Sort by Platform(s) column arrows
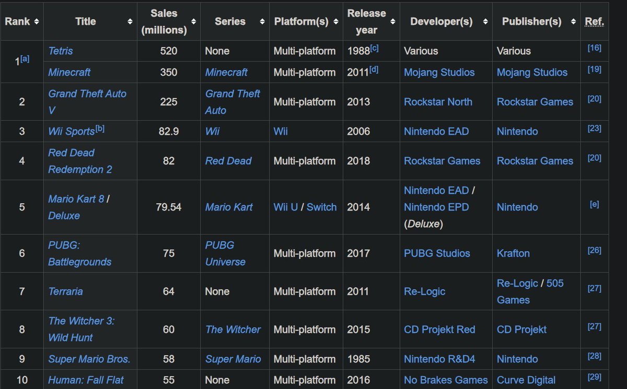 [x=335, y=21]
